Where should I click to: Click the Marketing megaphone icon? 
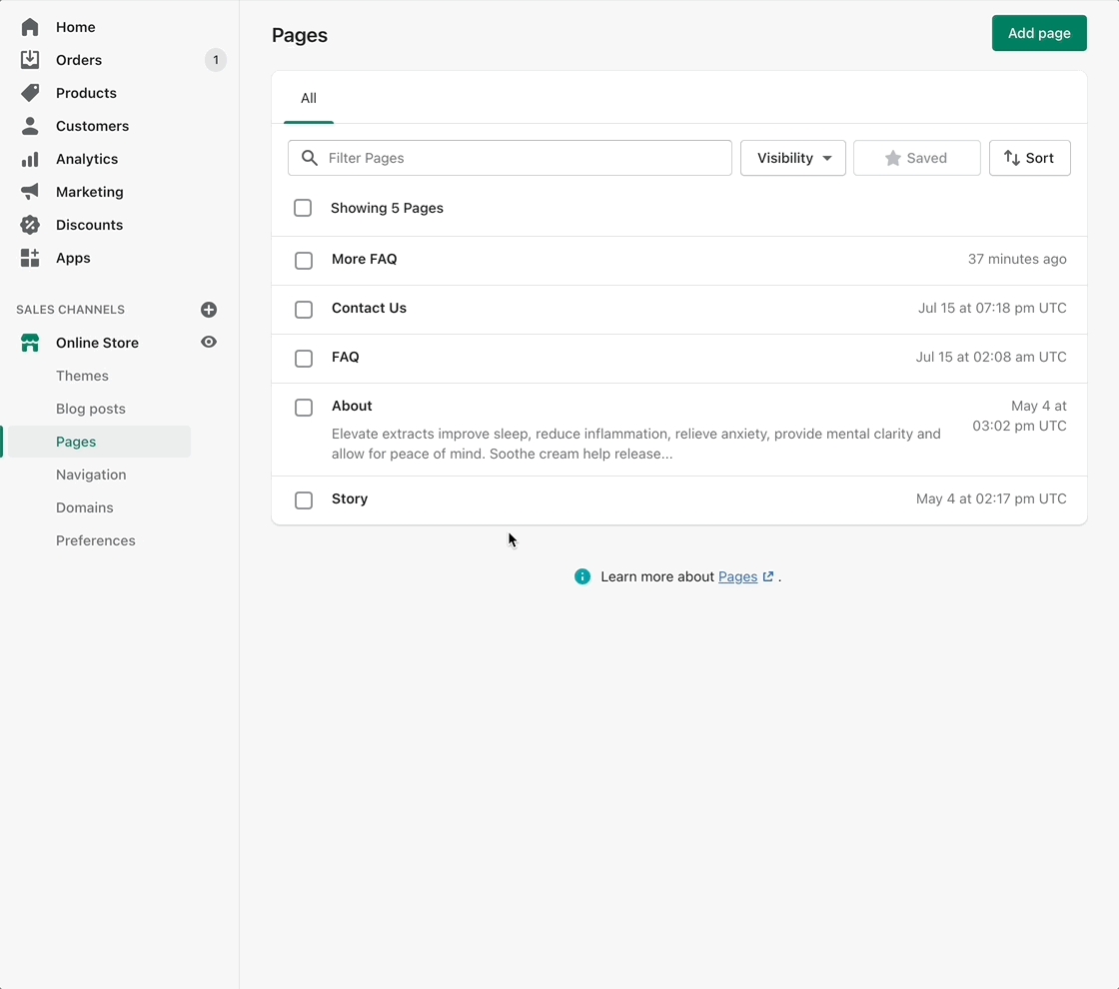(30, 192)
